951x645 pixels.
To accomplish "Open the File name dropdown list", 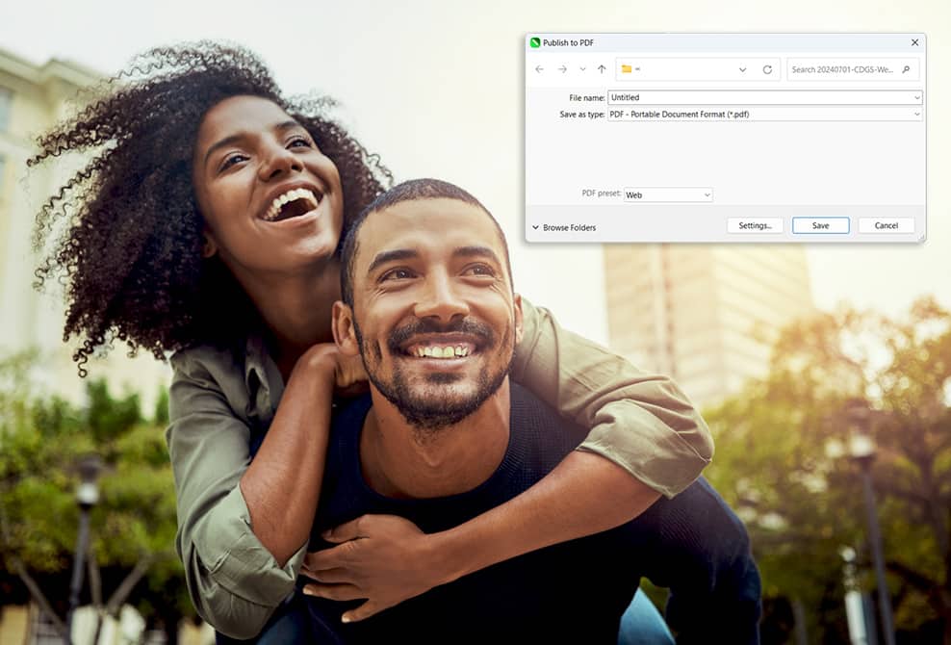I will click(916, 97).
